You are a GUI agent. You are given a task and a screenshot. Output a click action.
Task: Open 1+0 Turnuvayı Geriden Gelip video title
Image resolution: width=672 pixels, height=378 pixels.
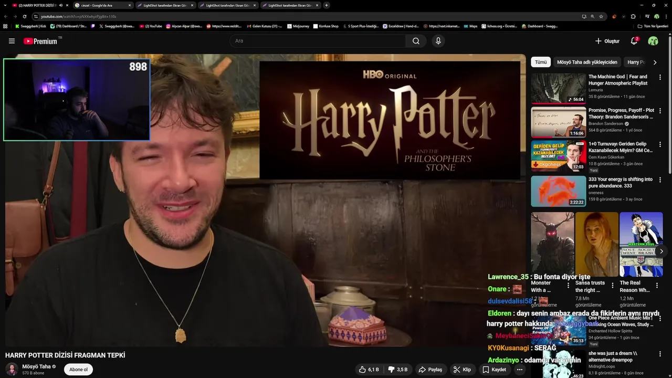pos(621,147)
